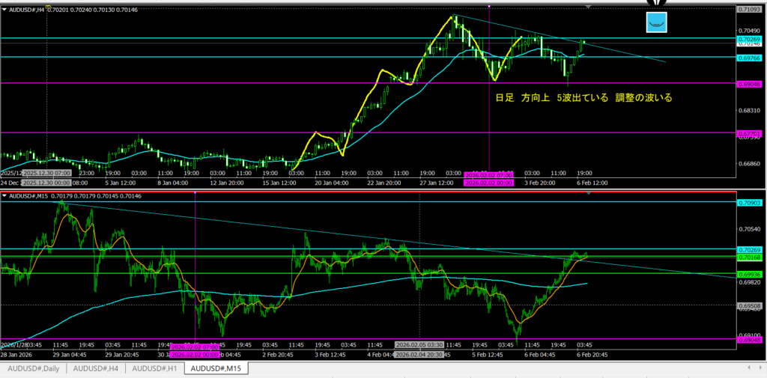Click the 2026.02.04 20:30 date label on M15

click(420, 354)
